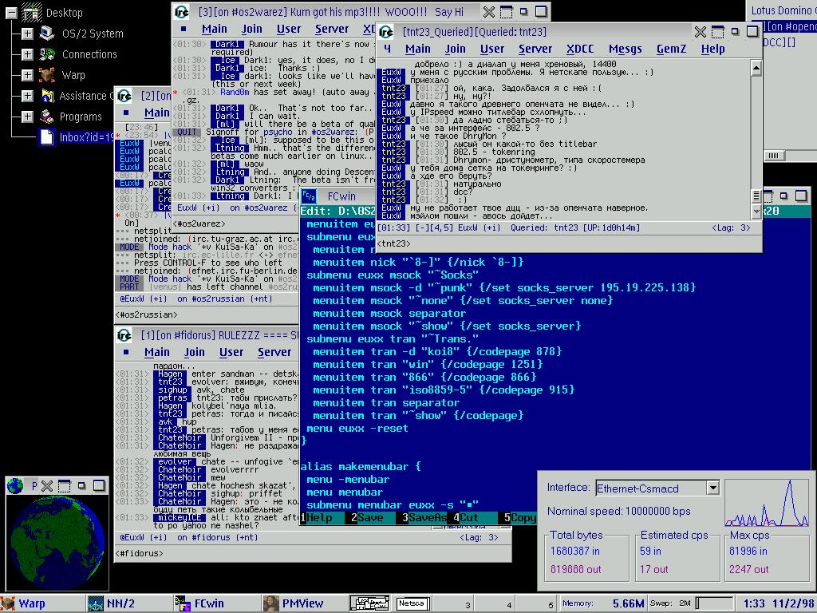Click the rotating Earth globe image
Screen dimensions: 817x613
tap(57, 543)
